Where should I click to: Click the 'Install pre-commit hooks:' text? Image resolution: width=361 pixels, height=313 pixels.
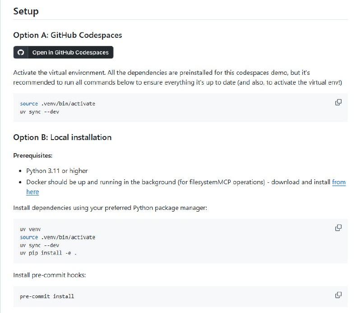49,274
